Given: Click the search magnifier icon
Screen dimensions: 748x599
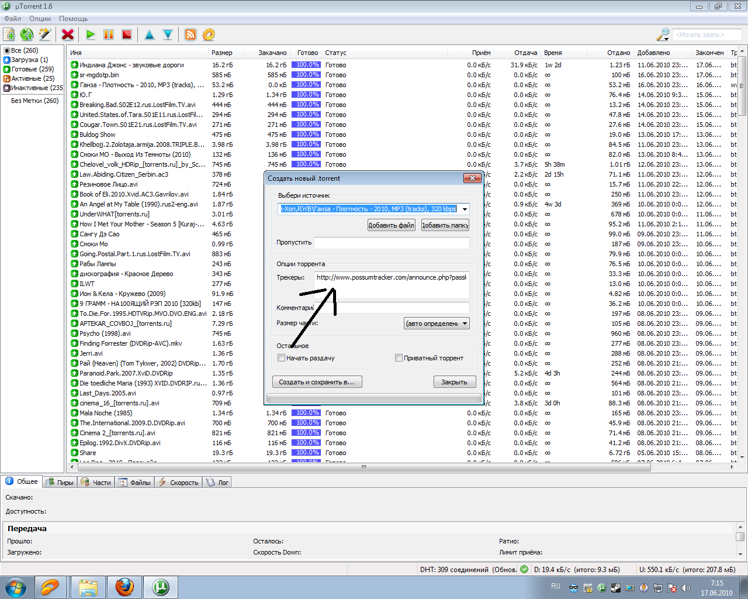Looking at the screenshot, I should (663, 35).
